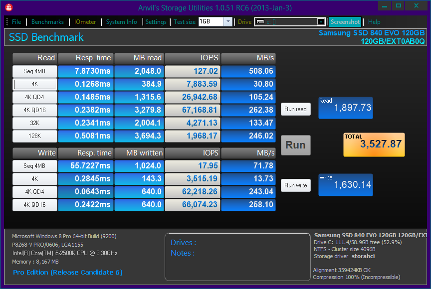This screenshot has height=289, width=431.
Task: Click the Read Resp. time column header
Action: [86, 58]
